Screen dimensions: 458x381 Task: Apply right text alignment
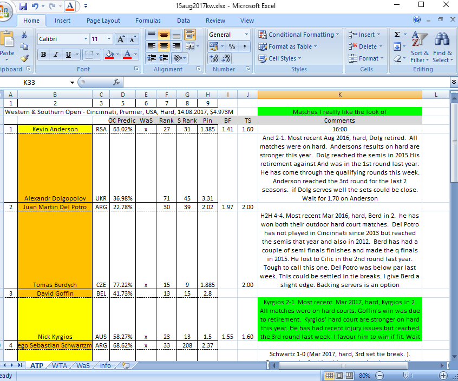[x=176, y=46]
